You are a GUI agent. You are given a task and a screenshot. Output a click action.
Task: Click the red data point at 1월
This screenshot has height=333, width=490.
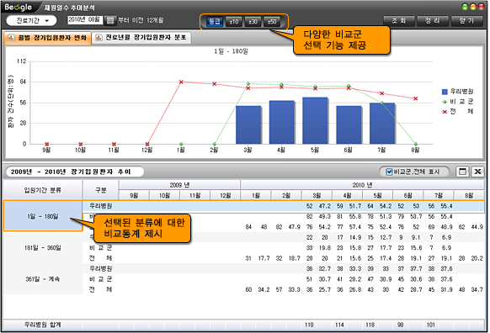tap(181, 82)
